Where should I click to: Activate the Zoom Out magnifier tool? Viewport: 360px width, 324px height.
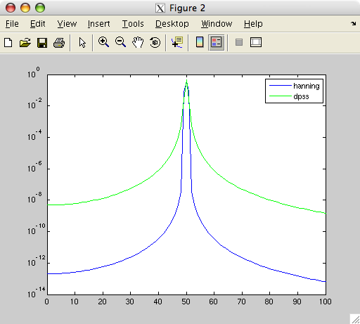[x=121, y=42]
